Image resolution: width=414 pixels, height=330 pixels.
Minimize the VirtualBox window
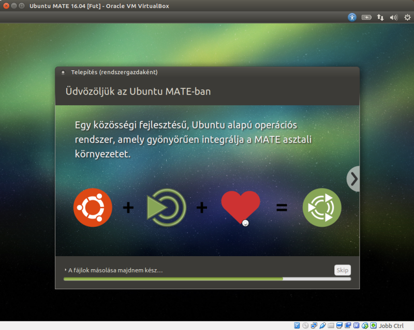pos(14,6)
